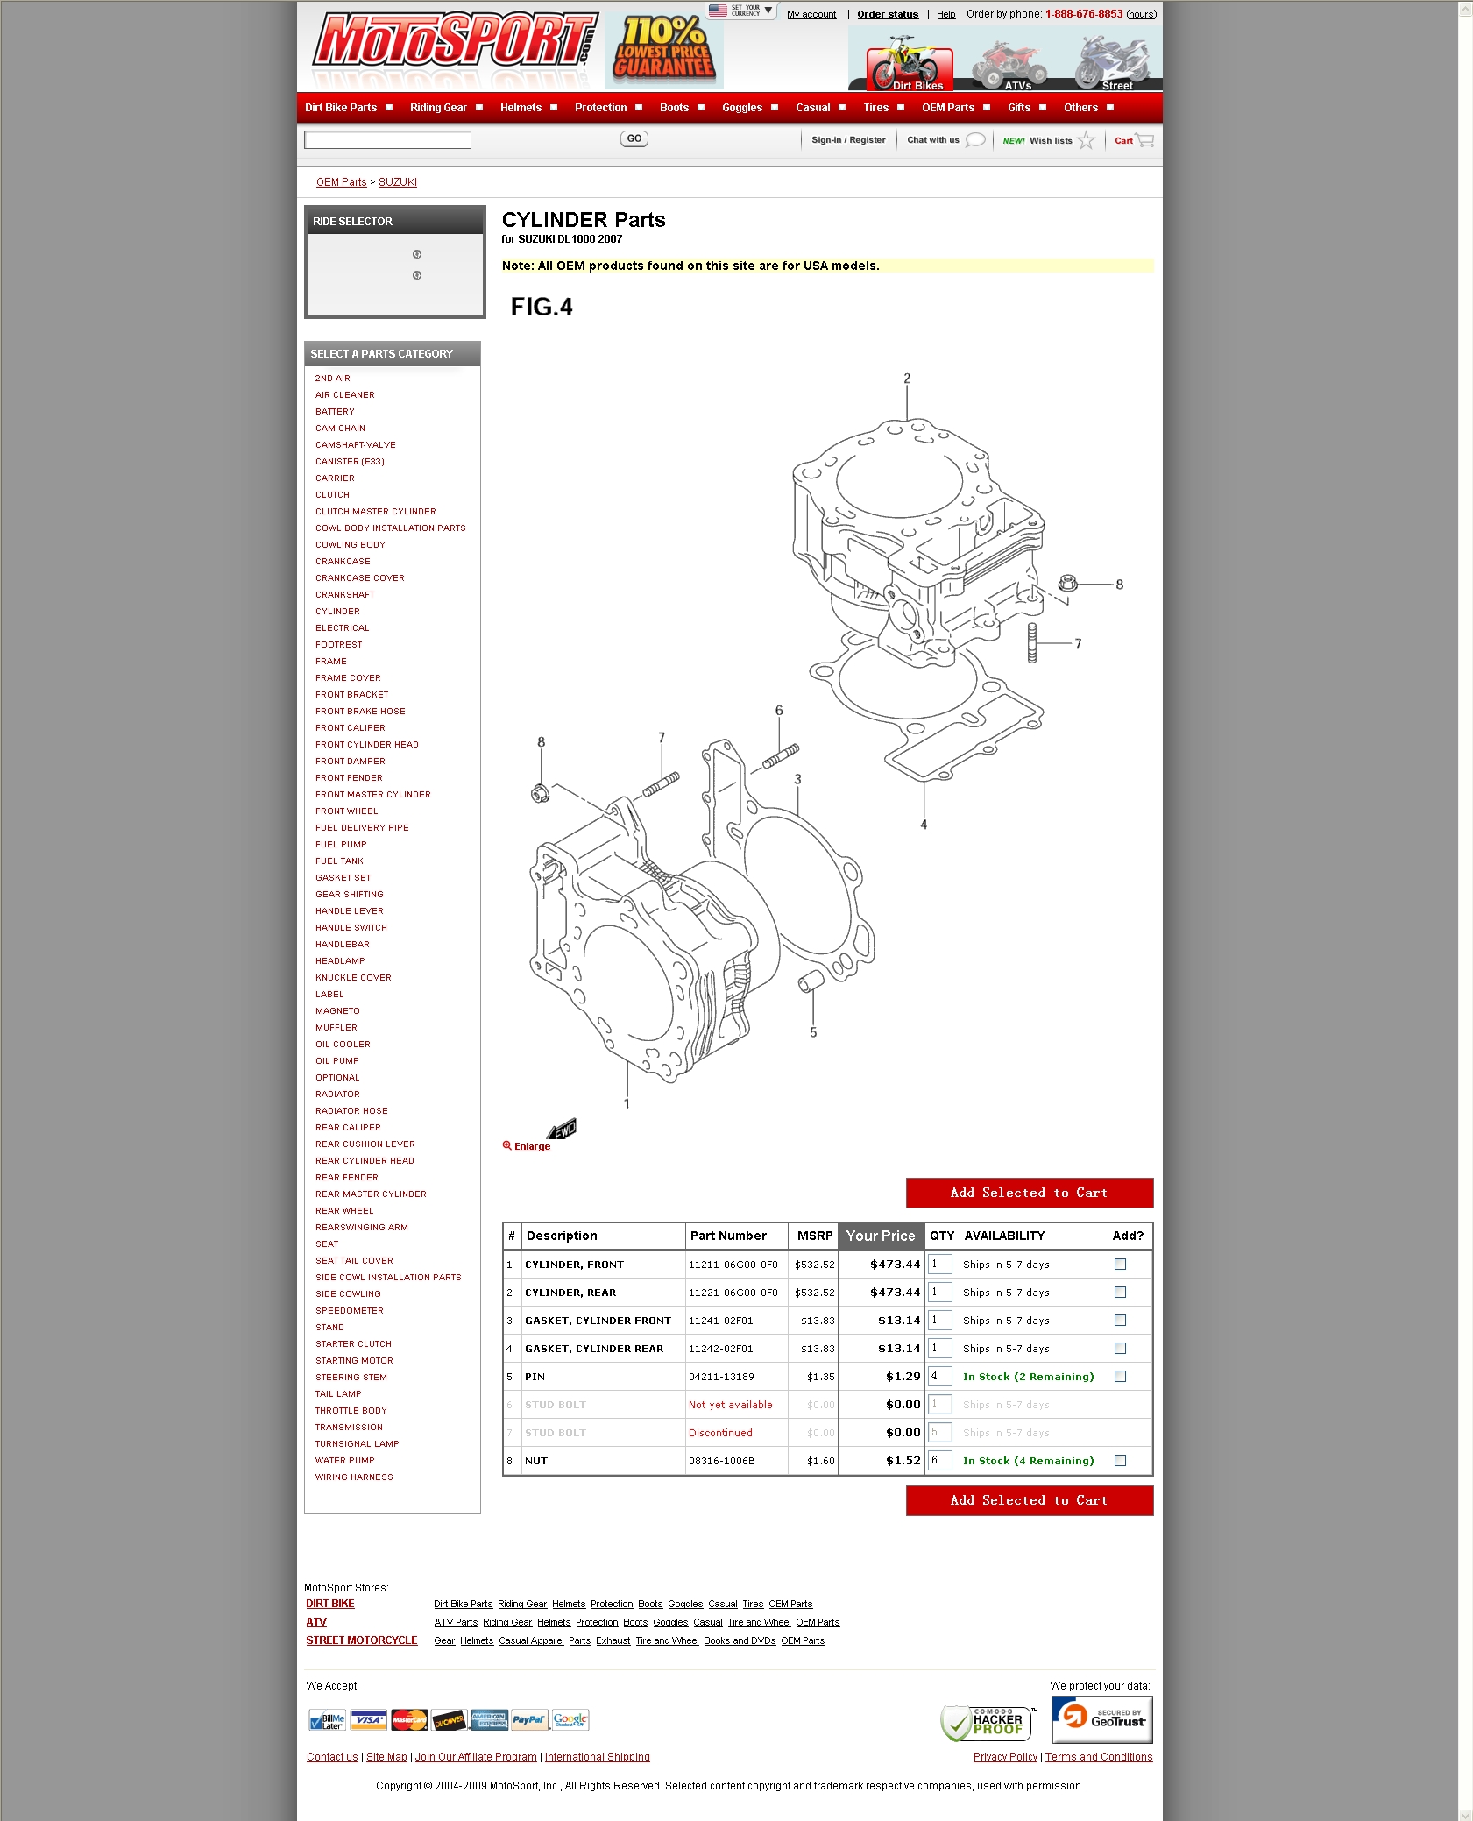Image resolution: width=1473 pixels, height=1821 pixels.
Task: Click the PayPal payment icon
Action: (528, 1720)
